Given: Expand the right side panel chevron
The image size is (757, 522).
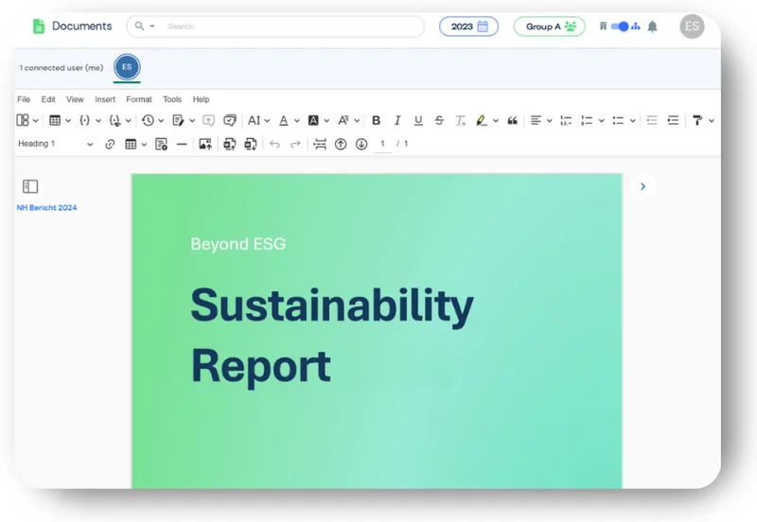Looking at the screenshot, I should coord(643,186).
